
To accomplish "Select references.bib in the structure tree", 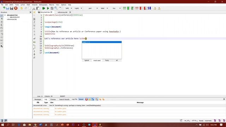I will click(x=12, y=19).
